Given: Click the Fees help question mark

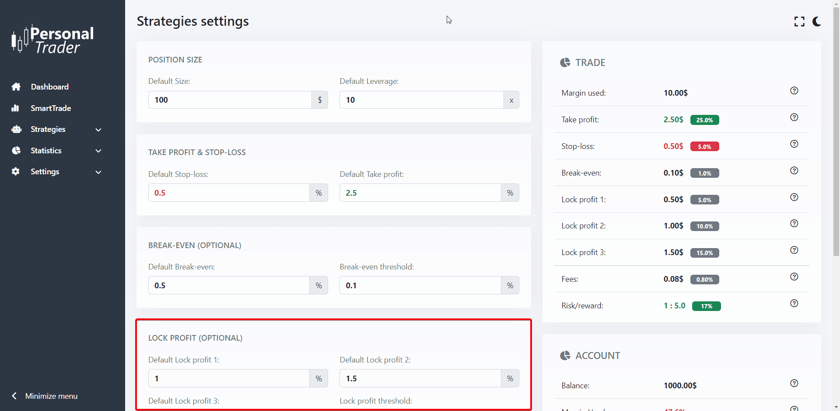Looking at the screenshot, I should pos(794,277).
